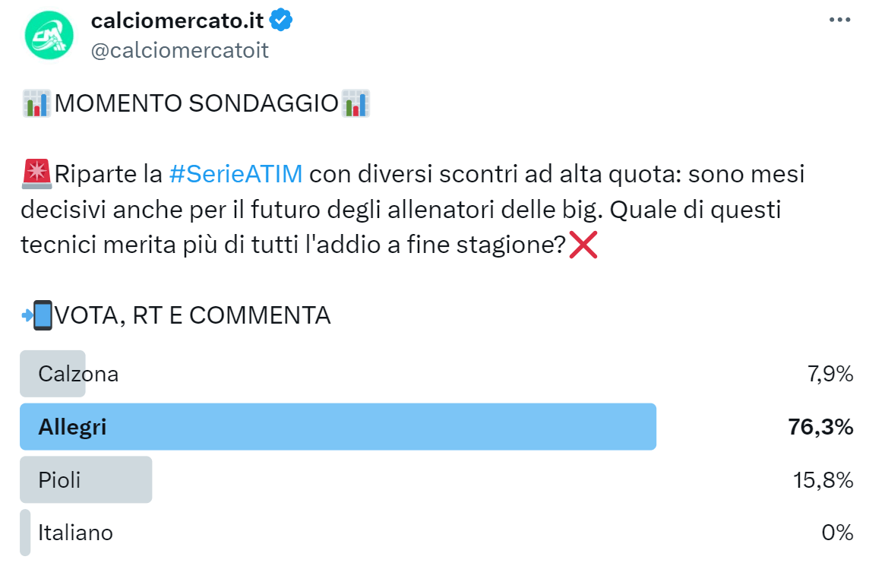Open the calciomercato.it display name link
The width and height of the screenshot is (869, 566).
177,21
